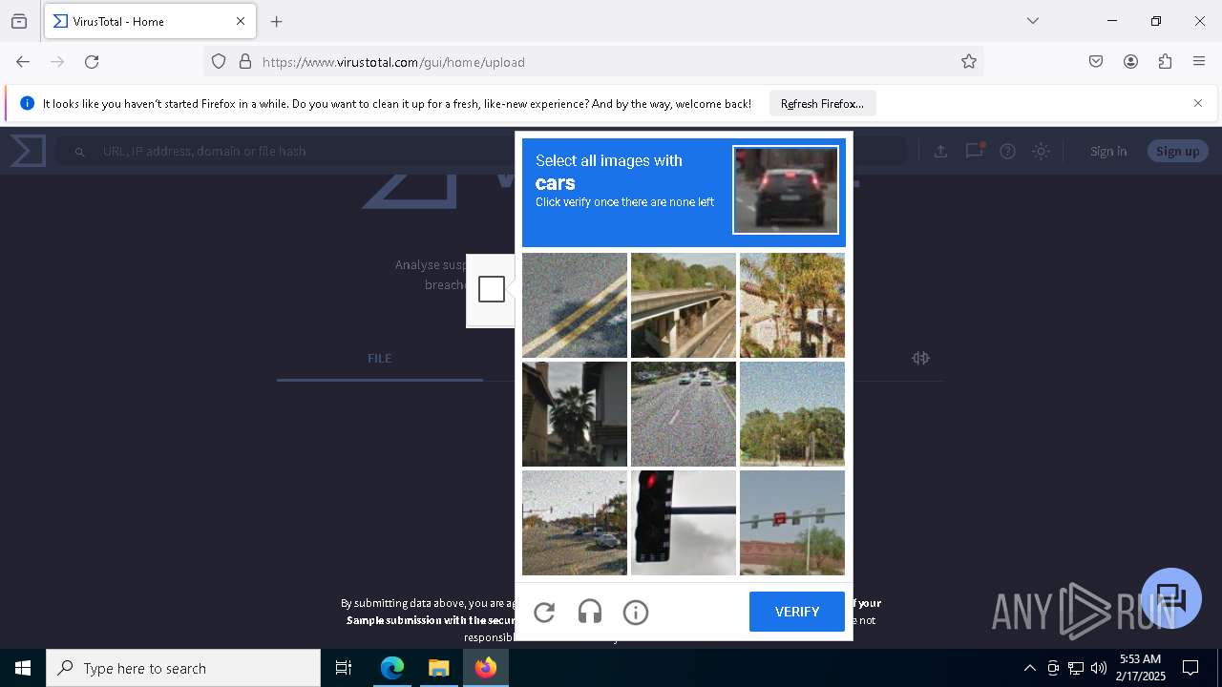Open Task View on the taskbar
1222x687 pixels.
[344, 668]
